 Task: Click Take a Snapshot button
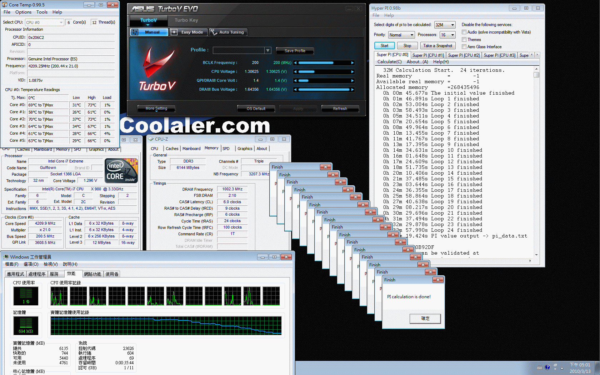[437, 46]
